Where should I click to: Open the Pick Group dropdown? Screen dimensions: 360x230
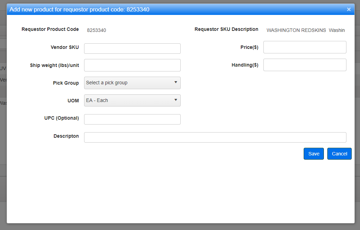click(x=132, y=83)
